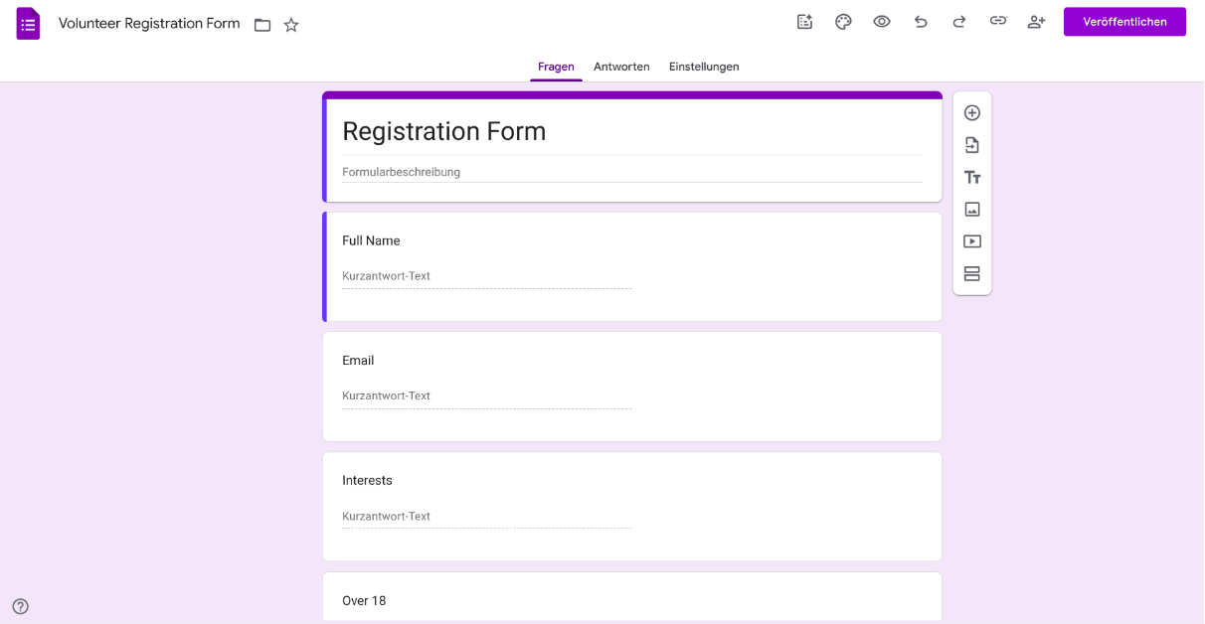Open the theme customization palette
Viewport: 1205px width, 624px height.
(843, 21)
